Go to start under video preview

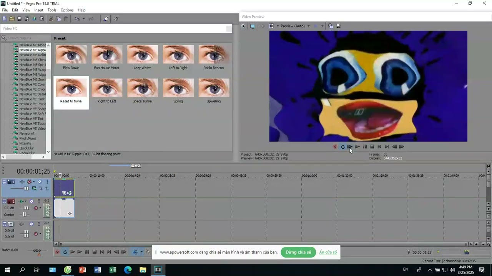pyautogui.click(x=379, y=146)
